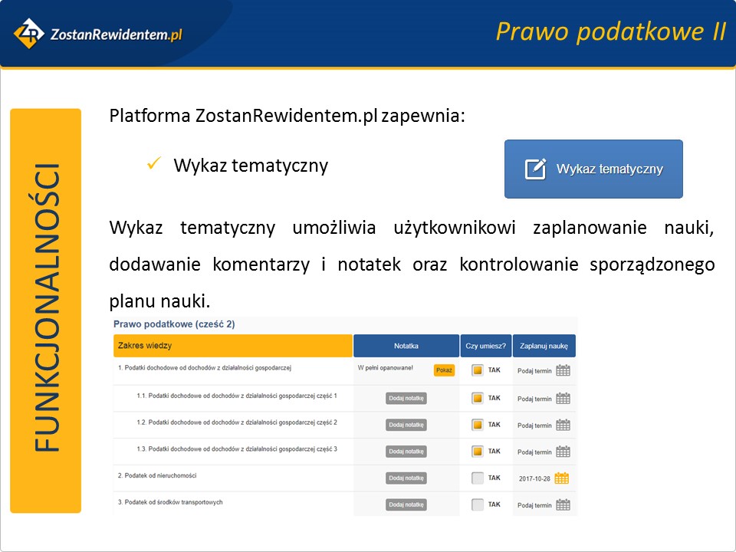Screen dimensions: 736x552
Task: Click Pokaż button beside W pełni opanowane
Action: (444, 370)
